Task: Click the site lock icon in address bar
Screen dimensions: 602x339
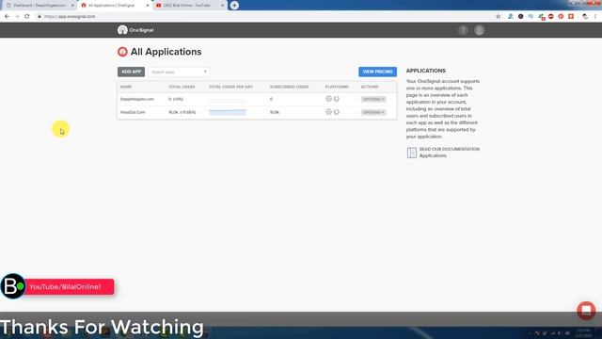Action: tap(40, 17)
